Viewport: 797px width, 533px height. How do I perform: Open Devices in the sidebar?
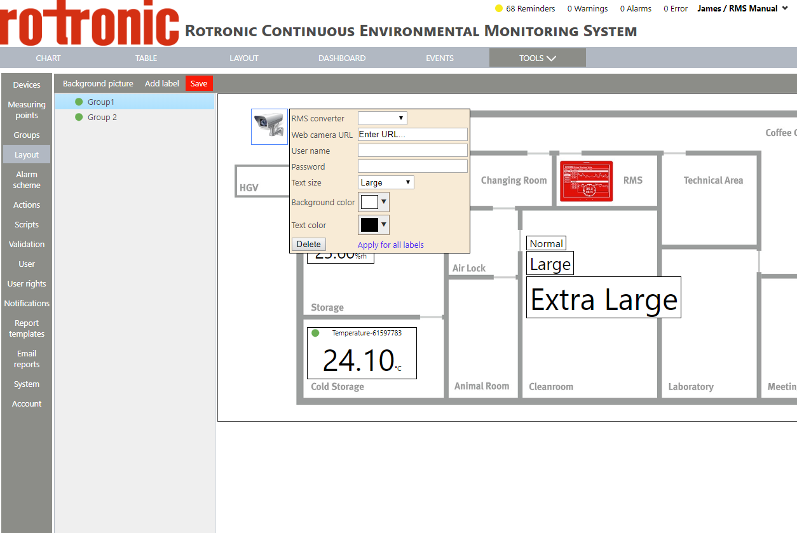27,84
